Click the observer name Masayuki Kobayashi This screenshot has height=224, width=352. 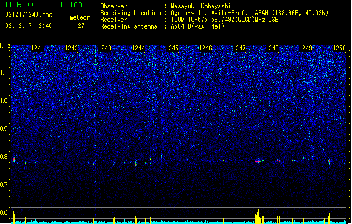pos(201,6)
